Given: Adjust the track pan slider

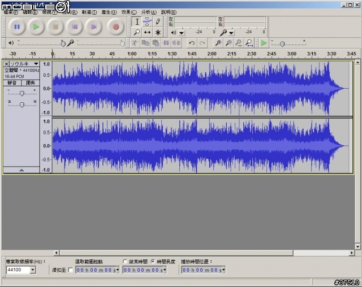Looking at the screenshot, I should coord(21,104).
